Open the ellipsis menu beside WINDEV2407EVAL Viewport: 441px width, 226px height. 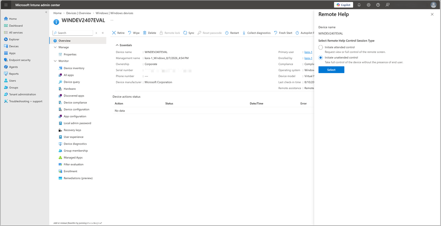pos(112,21)
